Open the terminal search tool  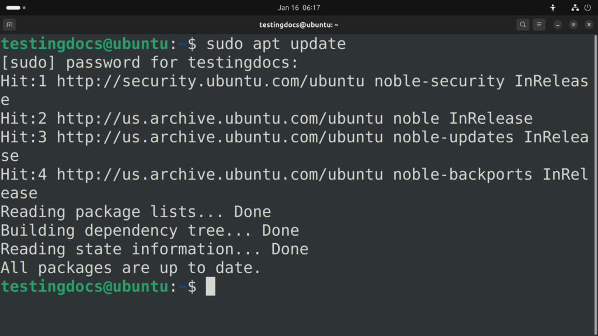click(523, 24)
